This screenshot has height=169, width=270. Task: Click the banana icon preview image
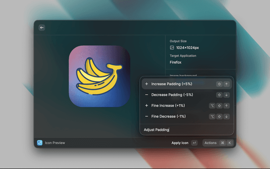coord(100,76)
